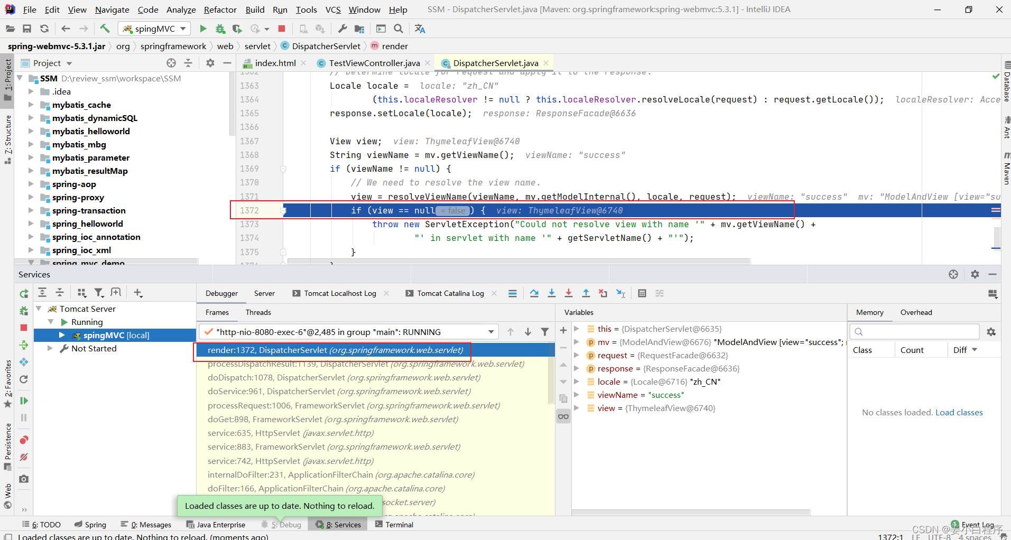Open the Tomcat Catalina Log tab
Viewport: 1011px width, 540px height.
pos(450,293)
